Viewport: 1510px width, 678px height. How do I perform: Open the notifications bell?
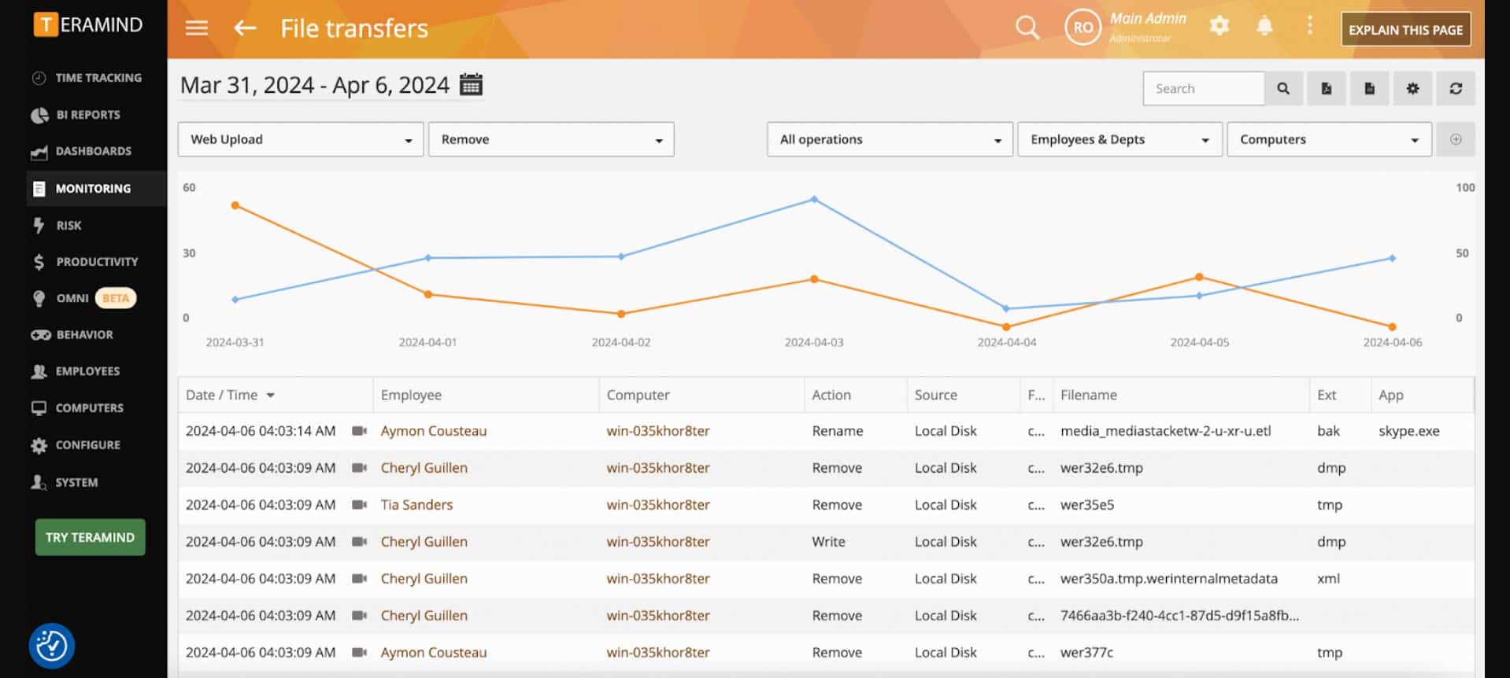pyautogui.click(x=1264, y=26)
